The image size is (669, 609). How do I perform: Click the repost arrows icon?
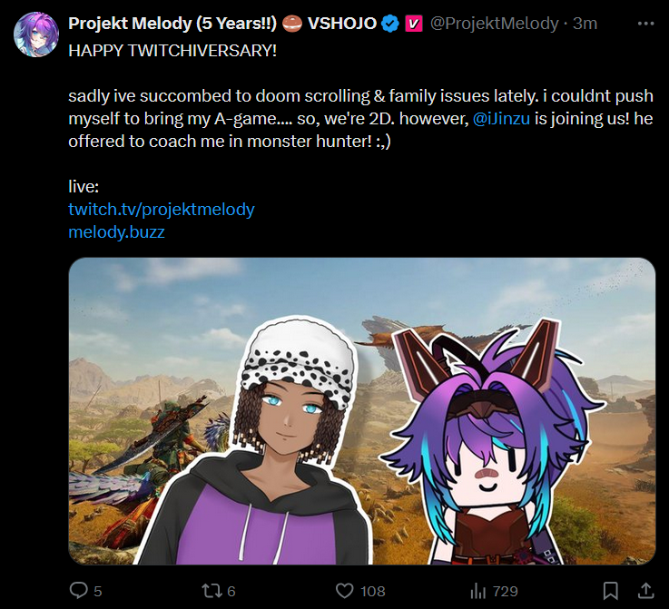point(212,591)
